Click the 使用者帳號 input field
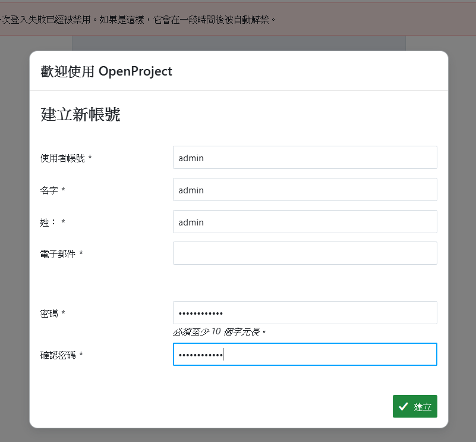The image size is (476, 442). click(305, 158)
